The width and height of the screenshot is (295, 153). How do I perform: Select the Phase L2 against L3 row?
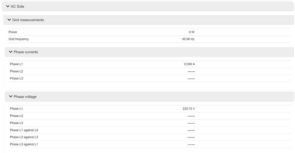click(x=24, y=137)
